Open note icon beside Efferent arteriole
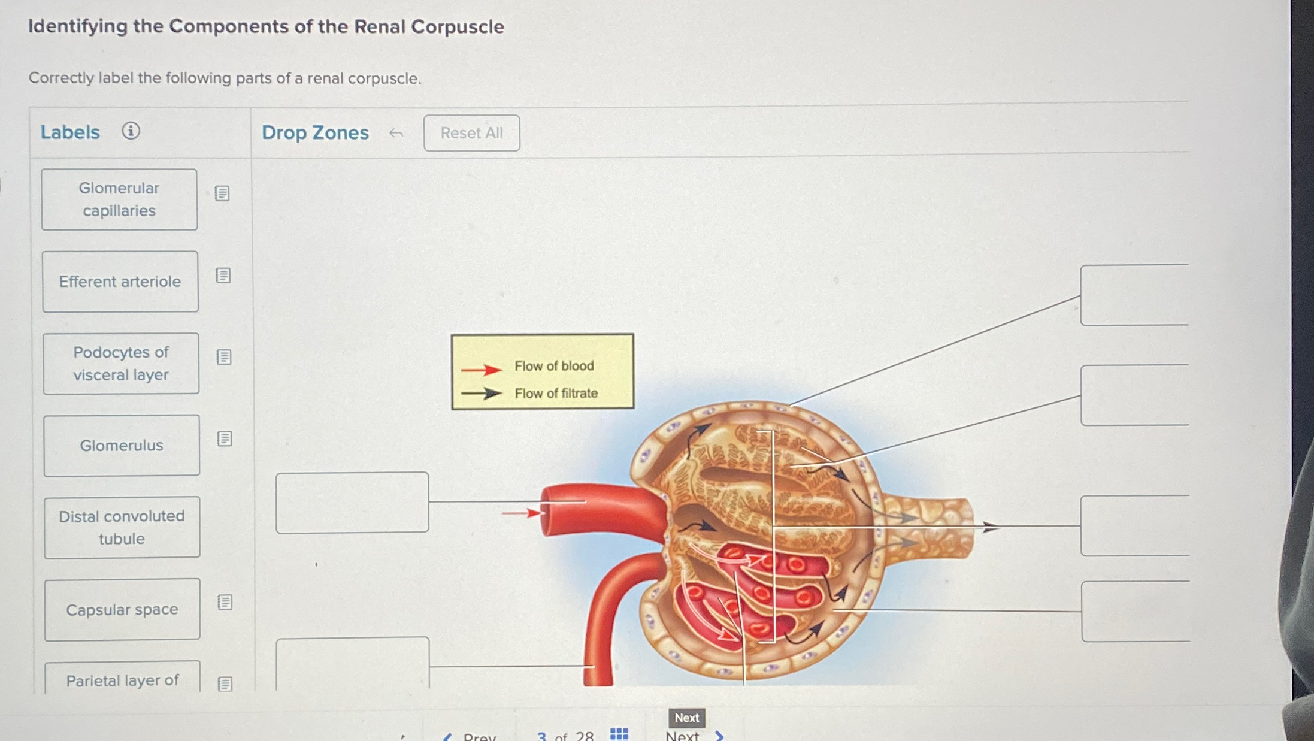Image resolution: width=1314 pixels, height=741 pixels. (x=223, y=276)
